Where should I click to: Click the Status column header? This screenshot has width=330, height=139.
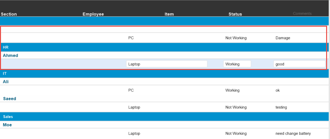click(235, 14)
